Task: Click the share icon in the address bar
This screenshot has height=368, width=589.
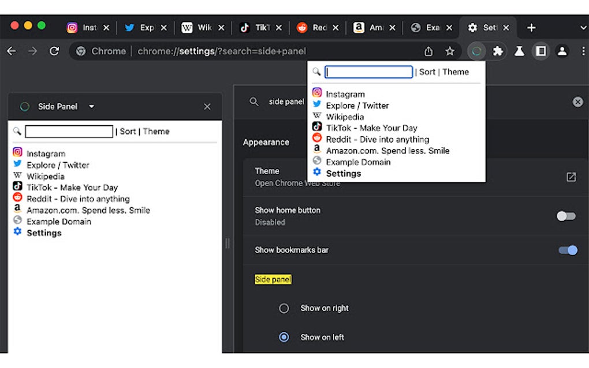Action: pyautogui.click(x=428, y=51)
